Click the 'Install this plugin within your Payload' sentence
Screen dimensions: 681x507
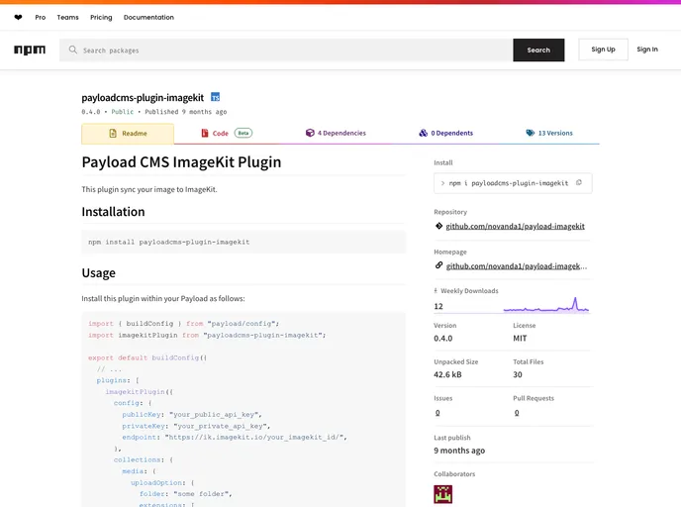coord(163,298)
